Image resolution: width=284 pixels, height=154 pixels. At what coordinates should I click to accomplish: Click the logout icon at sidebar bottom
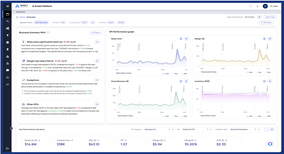click(7, 148)
